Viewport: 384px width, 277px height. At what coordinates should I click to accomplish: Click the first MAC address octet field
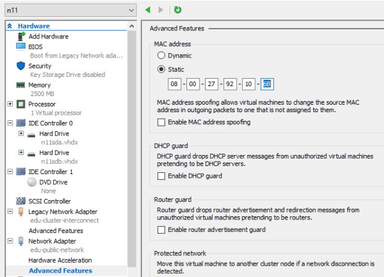point(174,84)
